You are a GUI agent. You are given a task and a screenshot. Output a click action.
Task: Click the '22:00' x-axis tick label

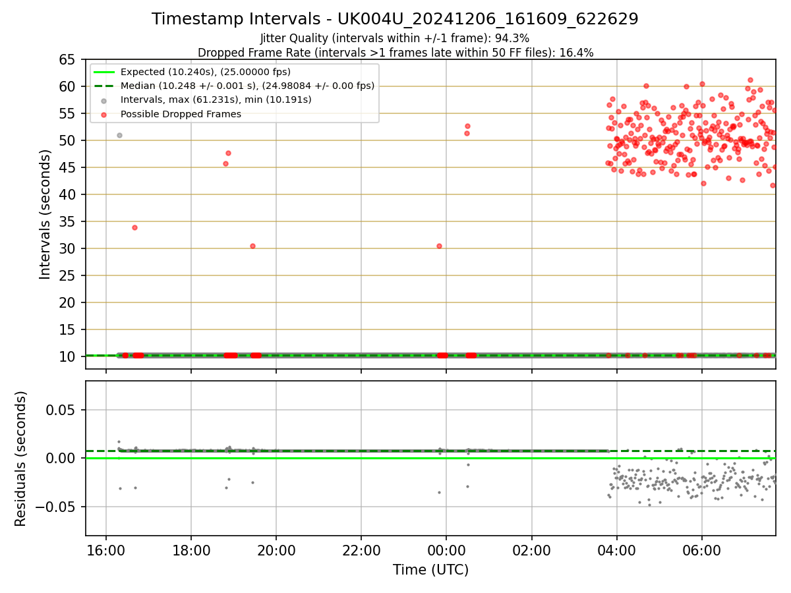click(361, 550)
